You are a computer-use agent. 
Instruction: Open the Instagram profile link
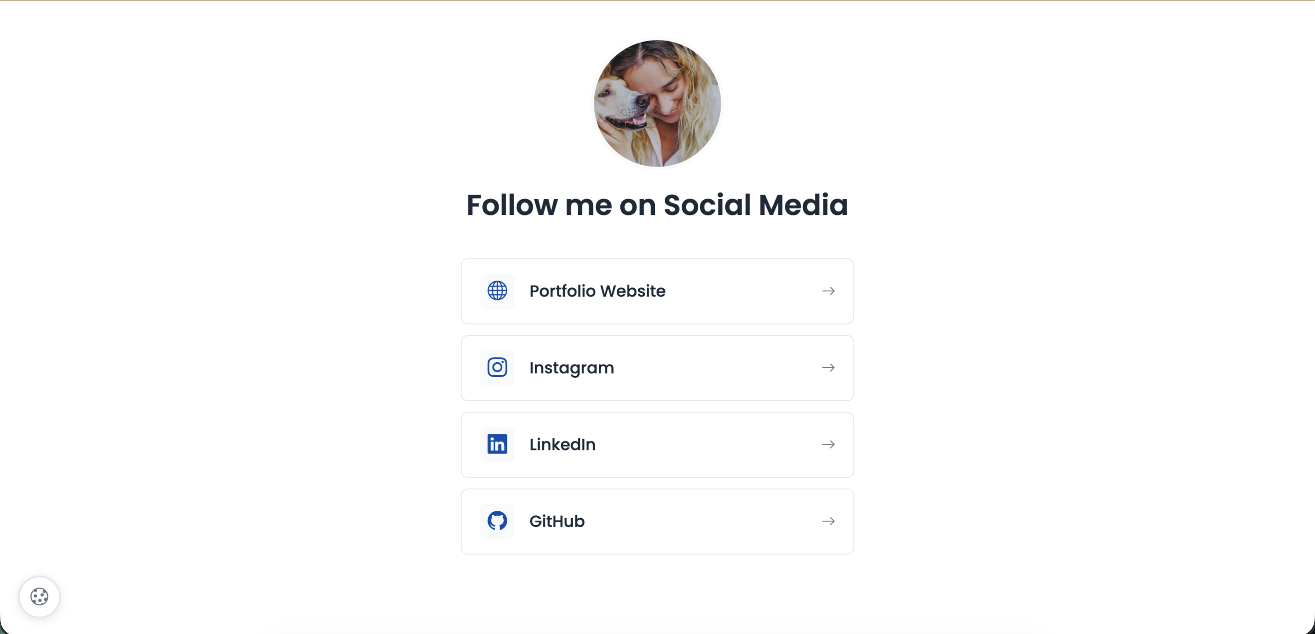572,367
